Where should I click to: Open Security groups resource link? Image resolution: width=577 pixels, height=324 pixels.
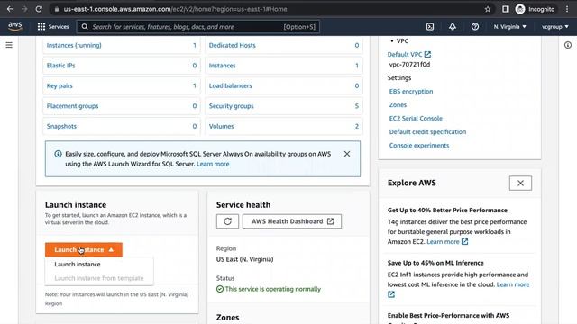[x=232, y=106]
